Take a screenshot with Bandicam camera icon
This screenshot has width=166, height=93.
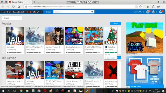click(34, 12)
